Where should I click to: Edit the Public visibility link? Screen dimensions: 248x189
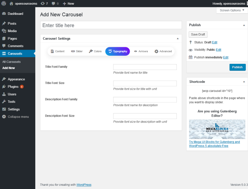[x=219, y=50]
